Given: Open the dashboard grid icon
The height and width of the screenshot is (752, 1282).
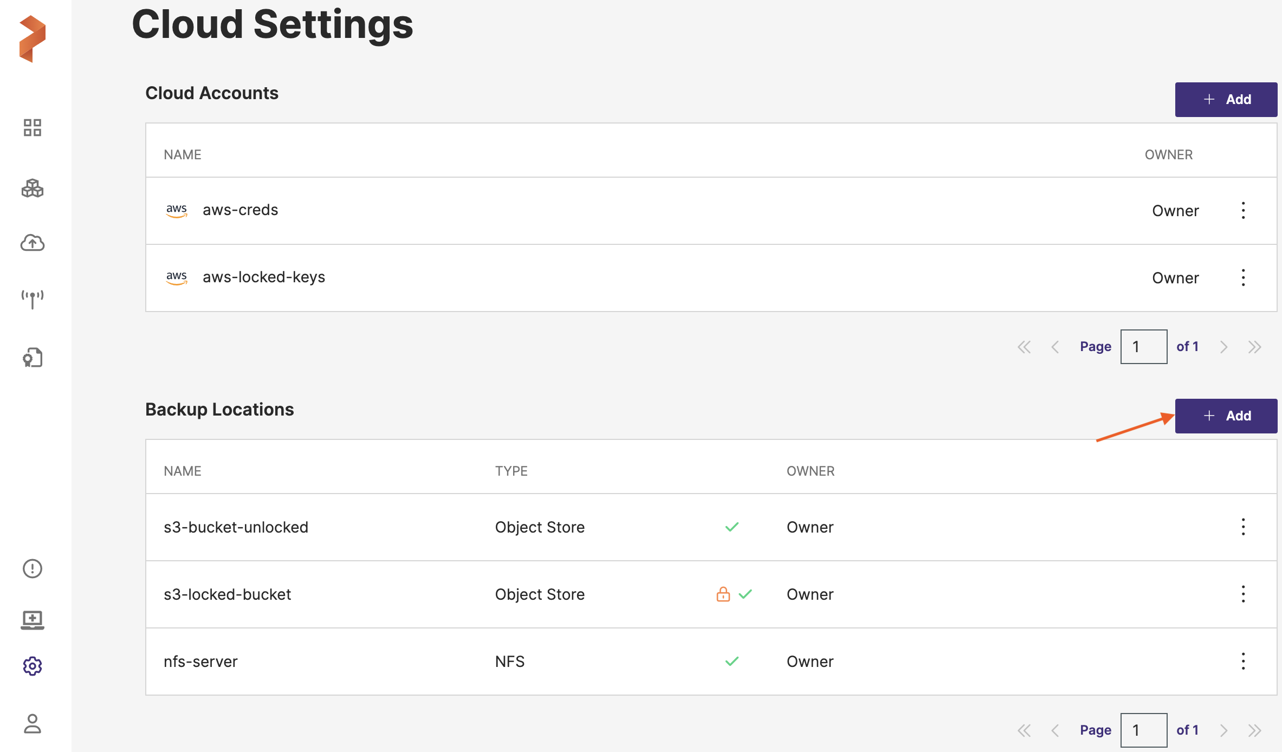Looking at the screenshot, I should [x=33, y=128].
